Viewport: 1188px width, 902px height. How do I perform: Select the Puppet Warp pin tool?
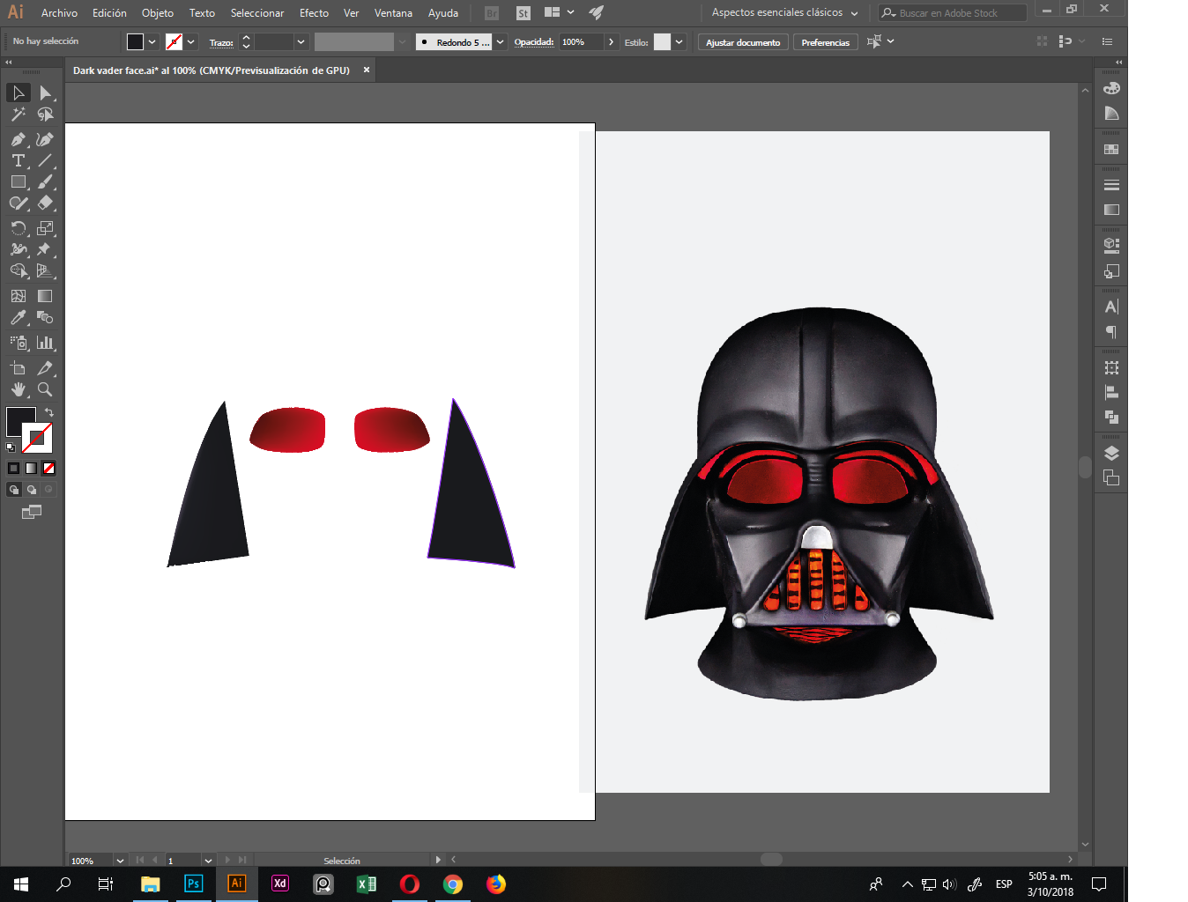[x=45, y=249]
